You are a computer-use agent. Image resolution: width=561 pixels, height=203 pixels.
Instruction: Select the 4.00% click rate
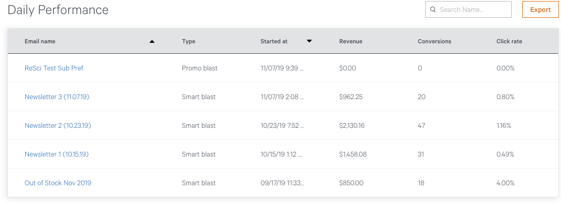505,183
